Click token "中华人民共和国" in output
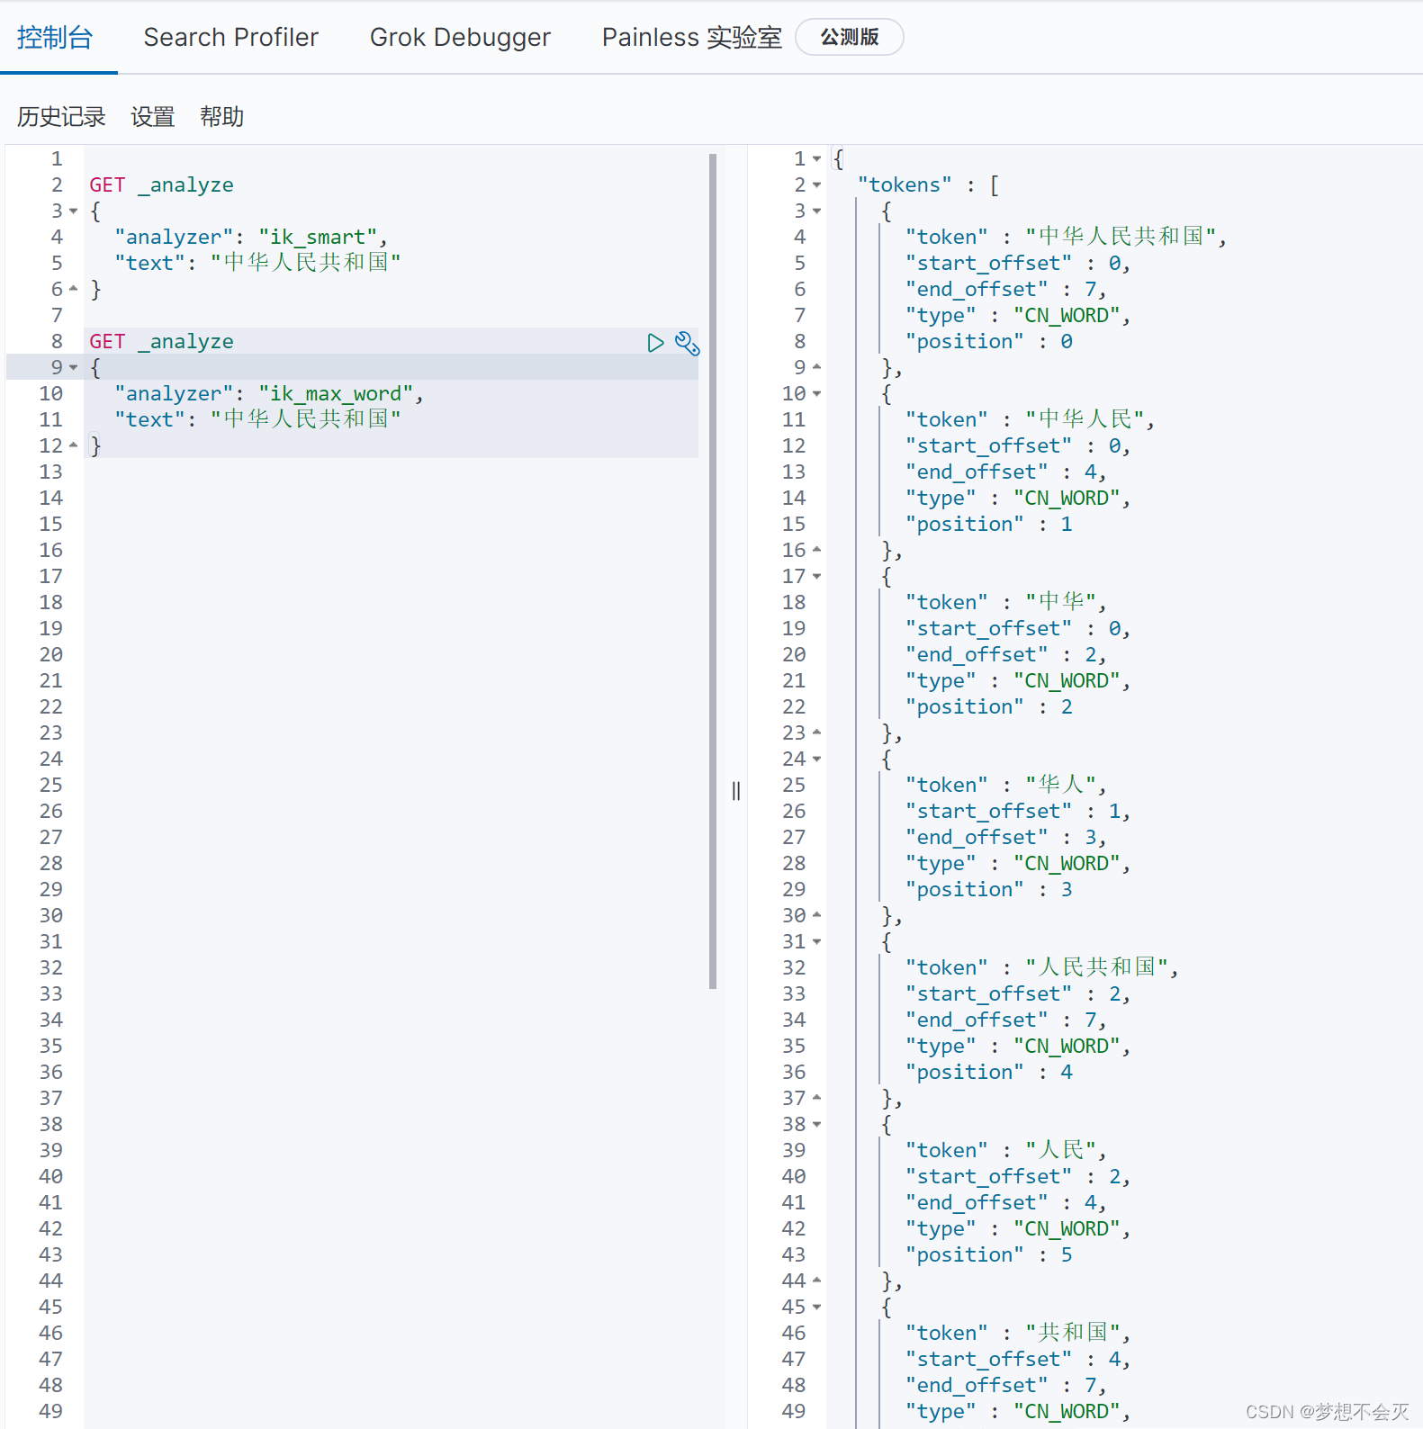1423x1429 pixels. 1121,238
